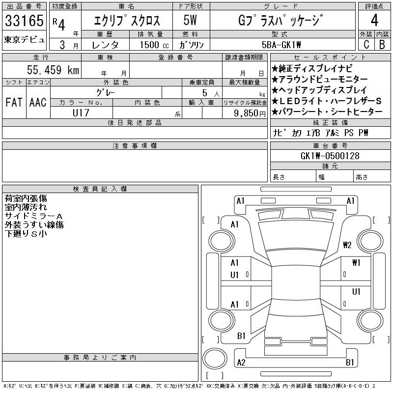Click the 車台番号 header
Screen dimensions: 393x393
pyautogui.click(x=330, y=145)
